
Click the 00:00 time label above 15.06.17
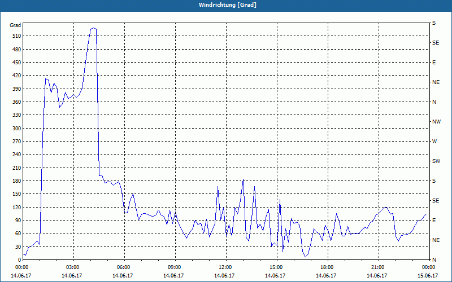pos(429,267)
